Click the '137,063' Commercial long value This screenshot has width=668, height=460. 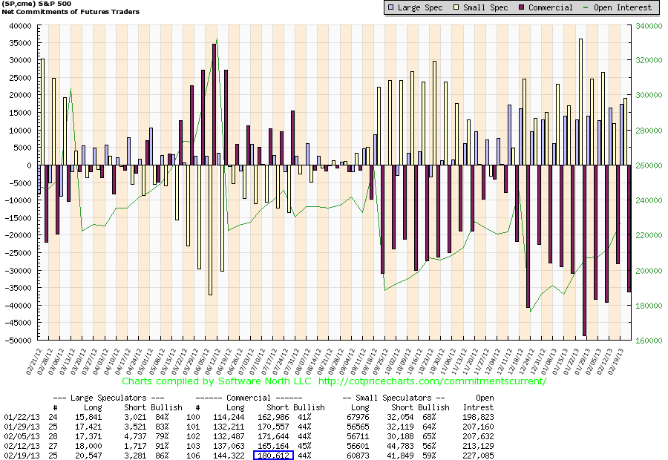pos(229,446)
